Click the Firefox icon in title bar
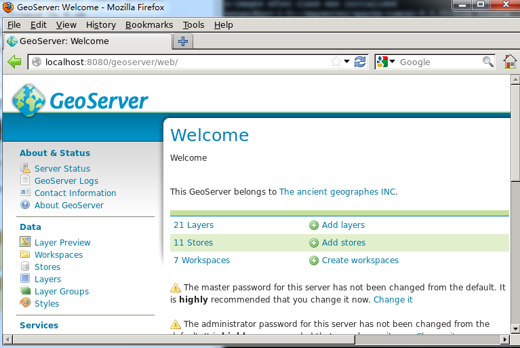520x348 pixels. coord(8,7)
